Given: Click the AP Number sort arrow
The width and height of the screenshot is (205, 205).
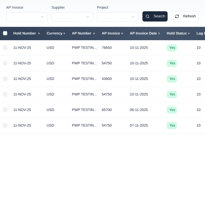Looking at the screenshot, I should click(x=94, y=34).
